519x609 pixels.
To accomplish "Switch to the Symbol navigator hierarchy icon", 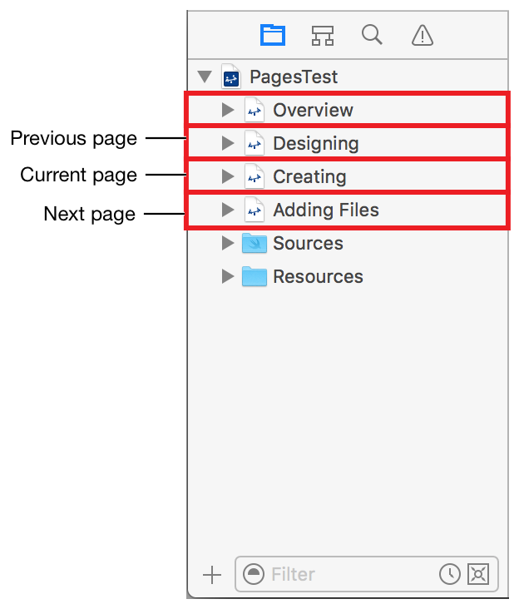I will pyautogui.click(x=322, y=35).
